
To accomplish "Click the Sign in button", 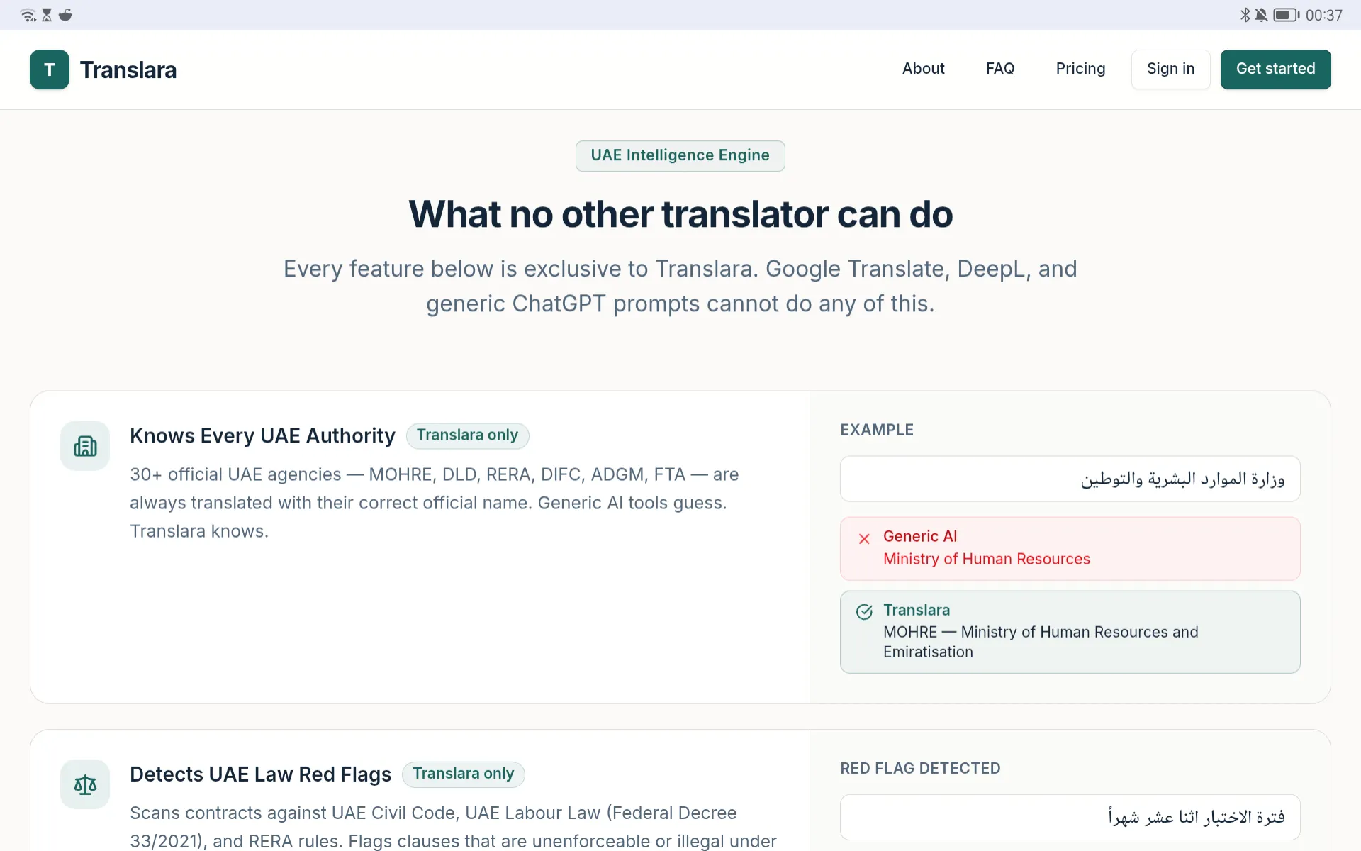I will 1170,69.
